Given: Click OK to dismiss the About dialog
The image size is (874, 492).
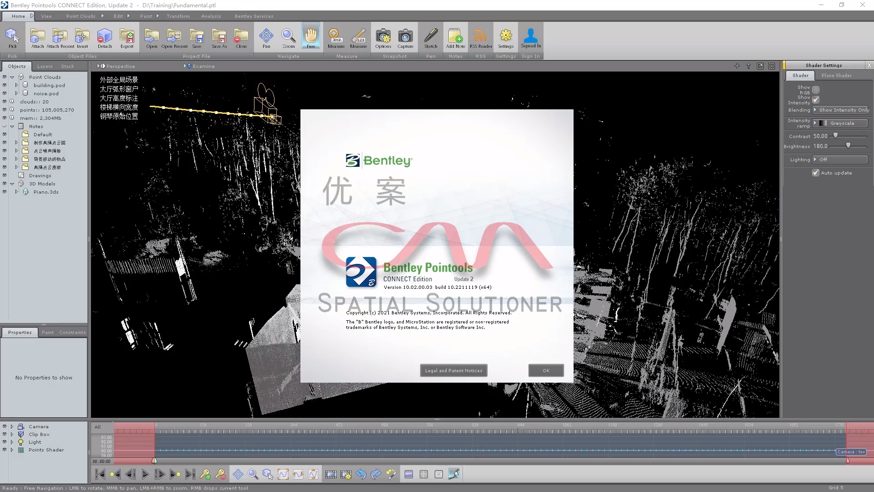Looking at the screenshot, I should pyautogui.click(x=546, y=370).
